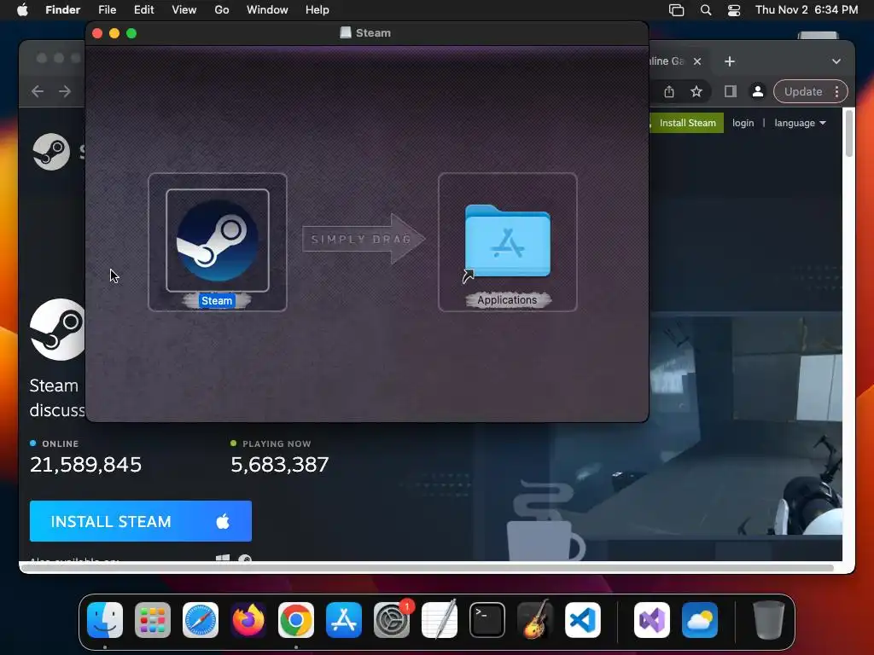
Task: Open the Weather app from the Dock
Action: pos(700,620)
